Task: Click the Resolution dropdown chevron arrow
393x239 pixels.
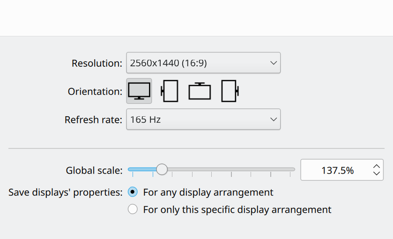Action: tap(274, 63)
